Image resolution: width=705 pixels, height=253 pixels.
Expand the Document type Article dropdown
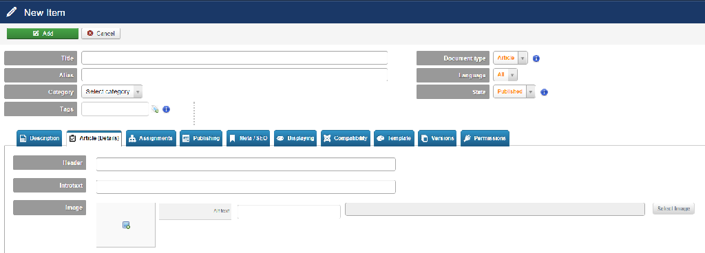tap(510, 58)
